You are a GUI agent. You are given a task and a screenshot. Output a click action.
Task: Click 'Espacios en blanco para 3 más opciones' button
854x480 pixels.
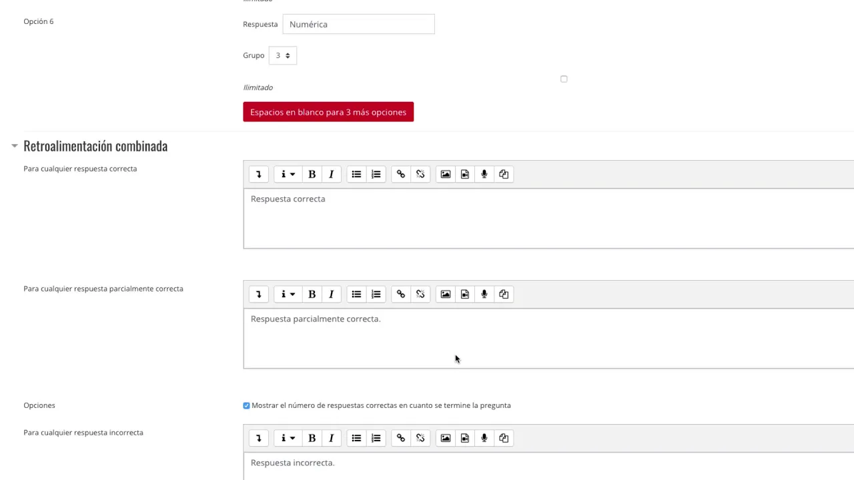point(328,112)
